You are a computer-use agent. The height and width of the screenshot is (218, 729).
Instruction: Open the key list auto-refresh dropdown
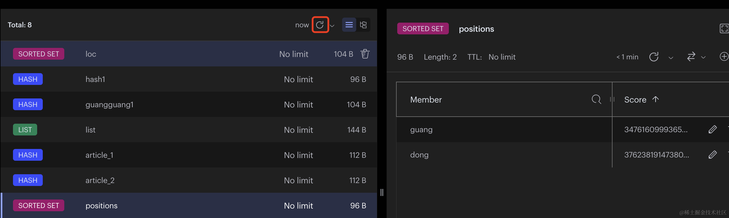point(332,26)
